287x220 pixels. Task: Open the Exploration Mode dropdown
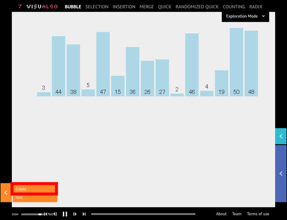(x=245, y=16)
